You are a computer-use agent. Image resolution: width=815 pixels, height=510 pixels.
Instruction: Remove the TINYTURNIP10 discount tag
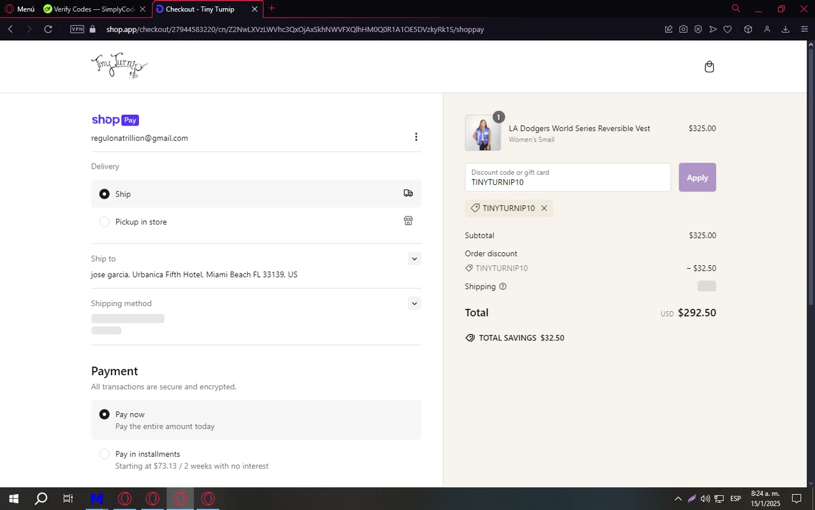pos(544,208)
